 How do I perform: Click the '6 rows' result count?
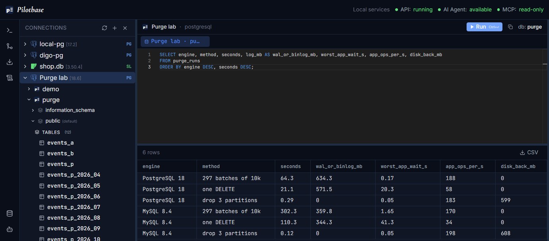[x=151, y=152]
